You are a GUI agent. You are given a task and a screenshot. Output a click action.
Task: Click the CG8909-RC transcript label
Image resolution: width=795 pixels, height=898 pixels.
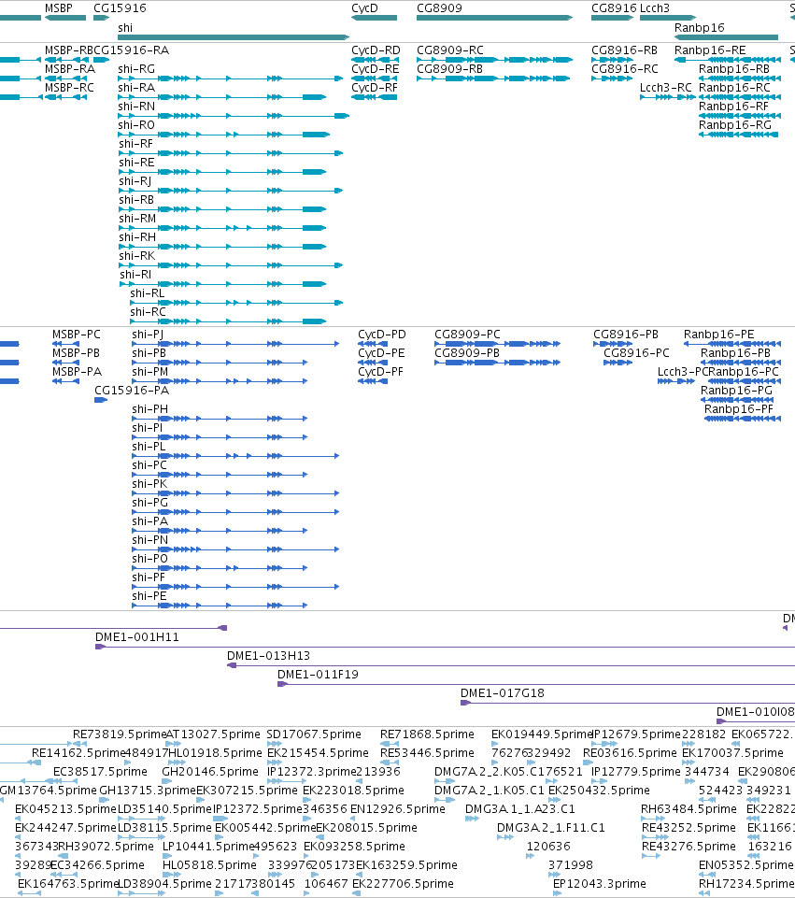[x=450, y=50]
